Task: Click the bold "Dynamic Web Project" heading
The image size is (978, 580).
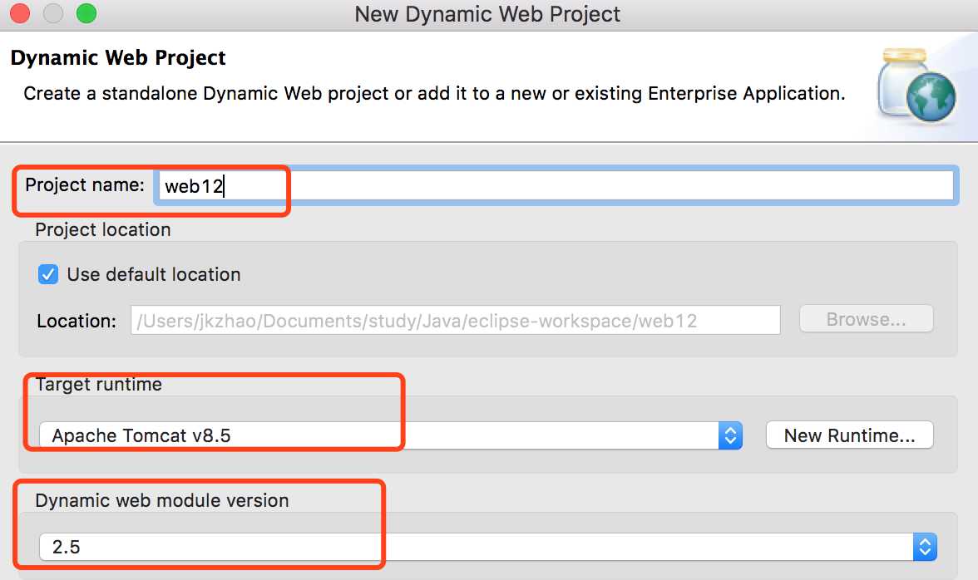Action: click(x=118, y=58)
